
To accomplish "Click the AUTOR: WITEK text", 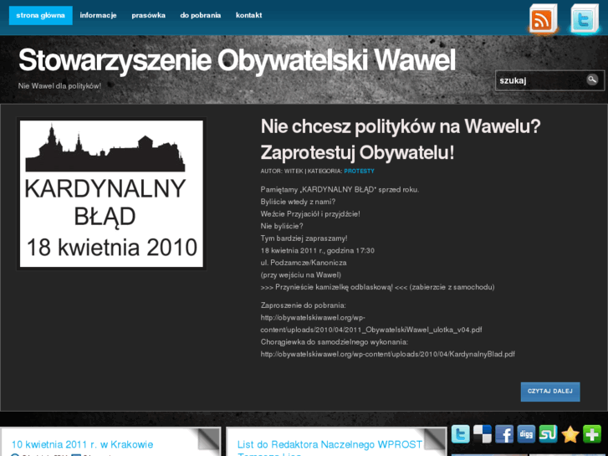I will [282, 172].
